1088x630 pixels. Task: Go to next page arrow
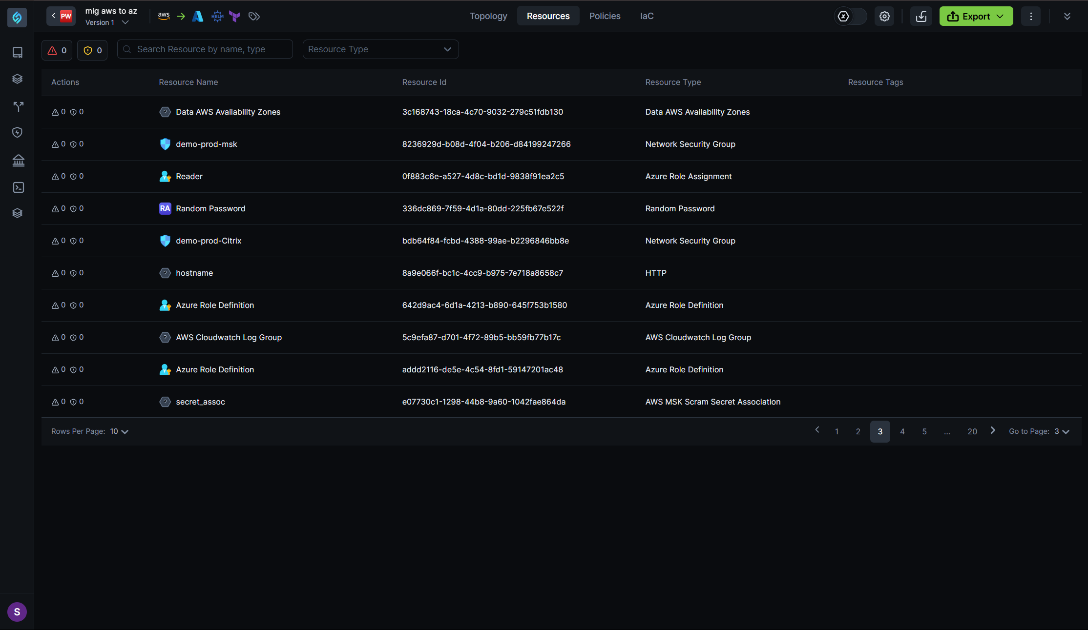tap(993, 430)
